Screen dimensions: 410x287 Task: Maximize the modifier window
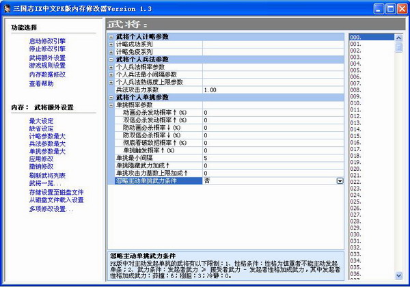tap(391, 9)
